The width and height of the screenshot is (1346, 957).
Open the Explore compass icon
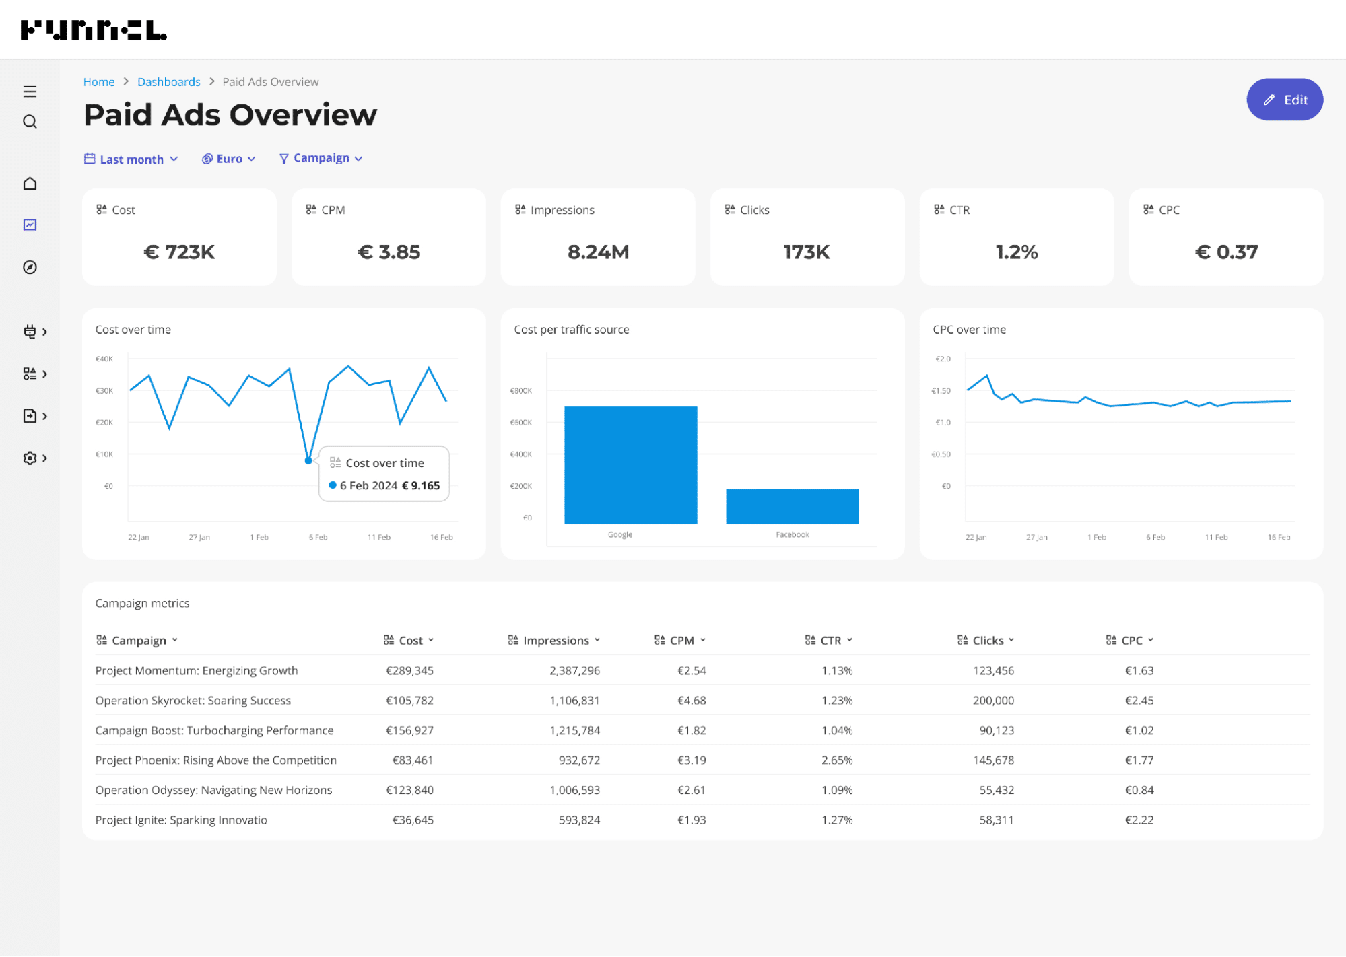pyautogui.click(x=30, y=267)
